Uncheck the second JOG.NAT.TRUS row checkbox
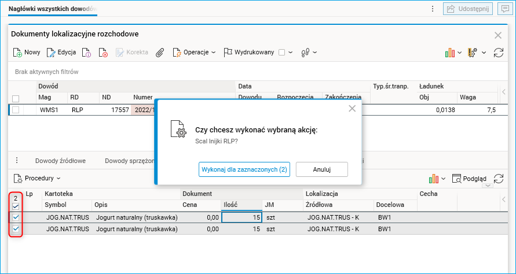Viewport: 516px width, 274px height. click(16, 229)
